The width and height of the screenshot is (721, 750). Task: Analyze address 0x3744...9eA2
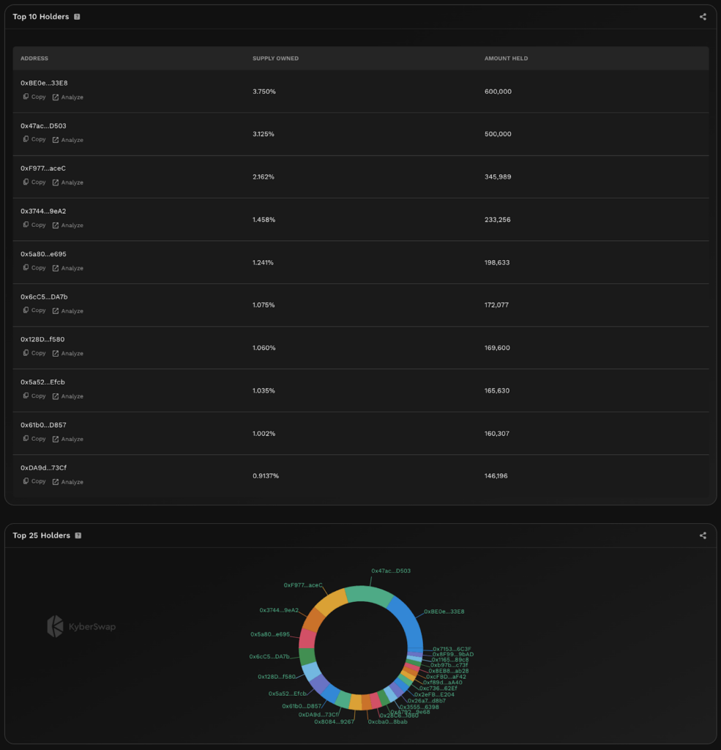tap(67, 226)
